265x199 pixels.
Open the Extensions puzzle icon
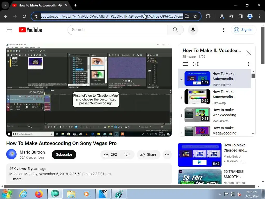click(208, 16)
